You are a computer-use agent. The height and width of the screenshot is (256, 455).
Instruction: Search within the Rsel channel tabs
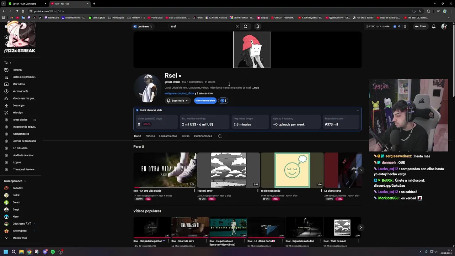click(x=220, y=136)
